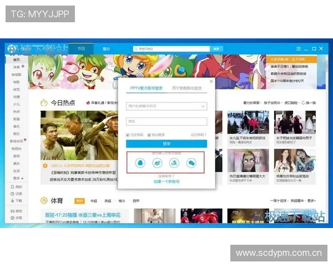Select 影视会员 in the left sidebar
333x267 pixels.
click(x=16, y=141)
